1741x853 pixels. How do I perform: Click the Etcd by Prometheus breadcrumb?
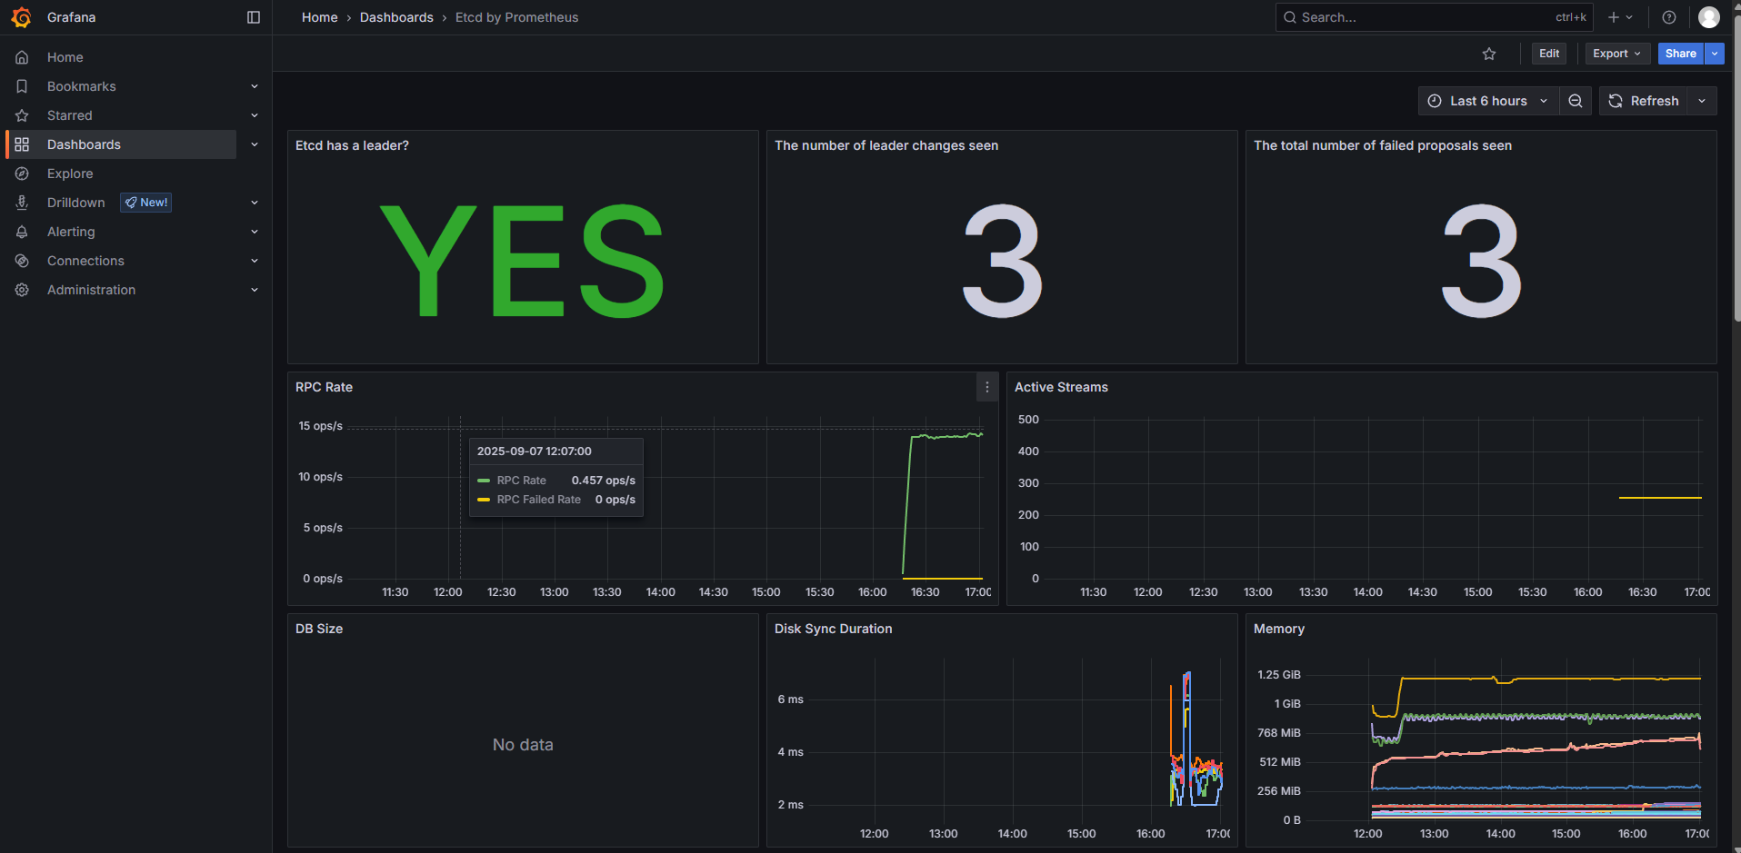516,17
